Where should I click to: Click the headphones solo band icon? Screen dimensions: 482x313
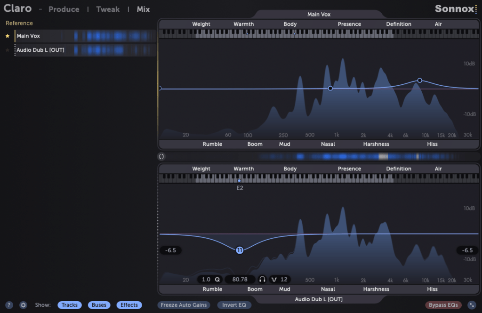(262, 279)
